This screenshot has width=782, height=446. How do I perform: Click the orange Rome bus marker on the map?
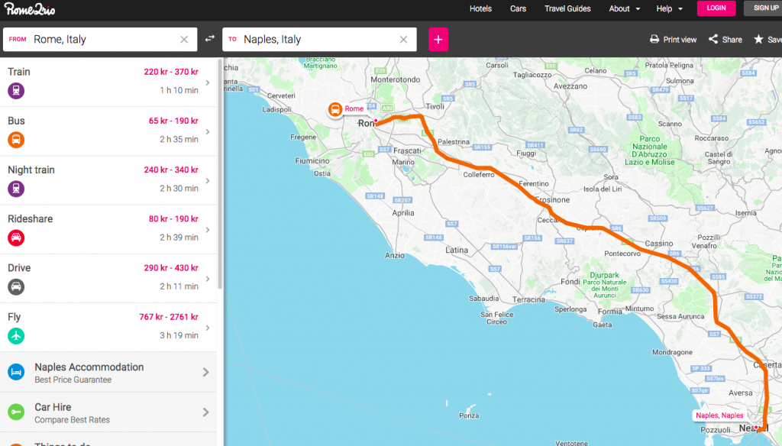(335, 109)
